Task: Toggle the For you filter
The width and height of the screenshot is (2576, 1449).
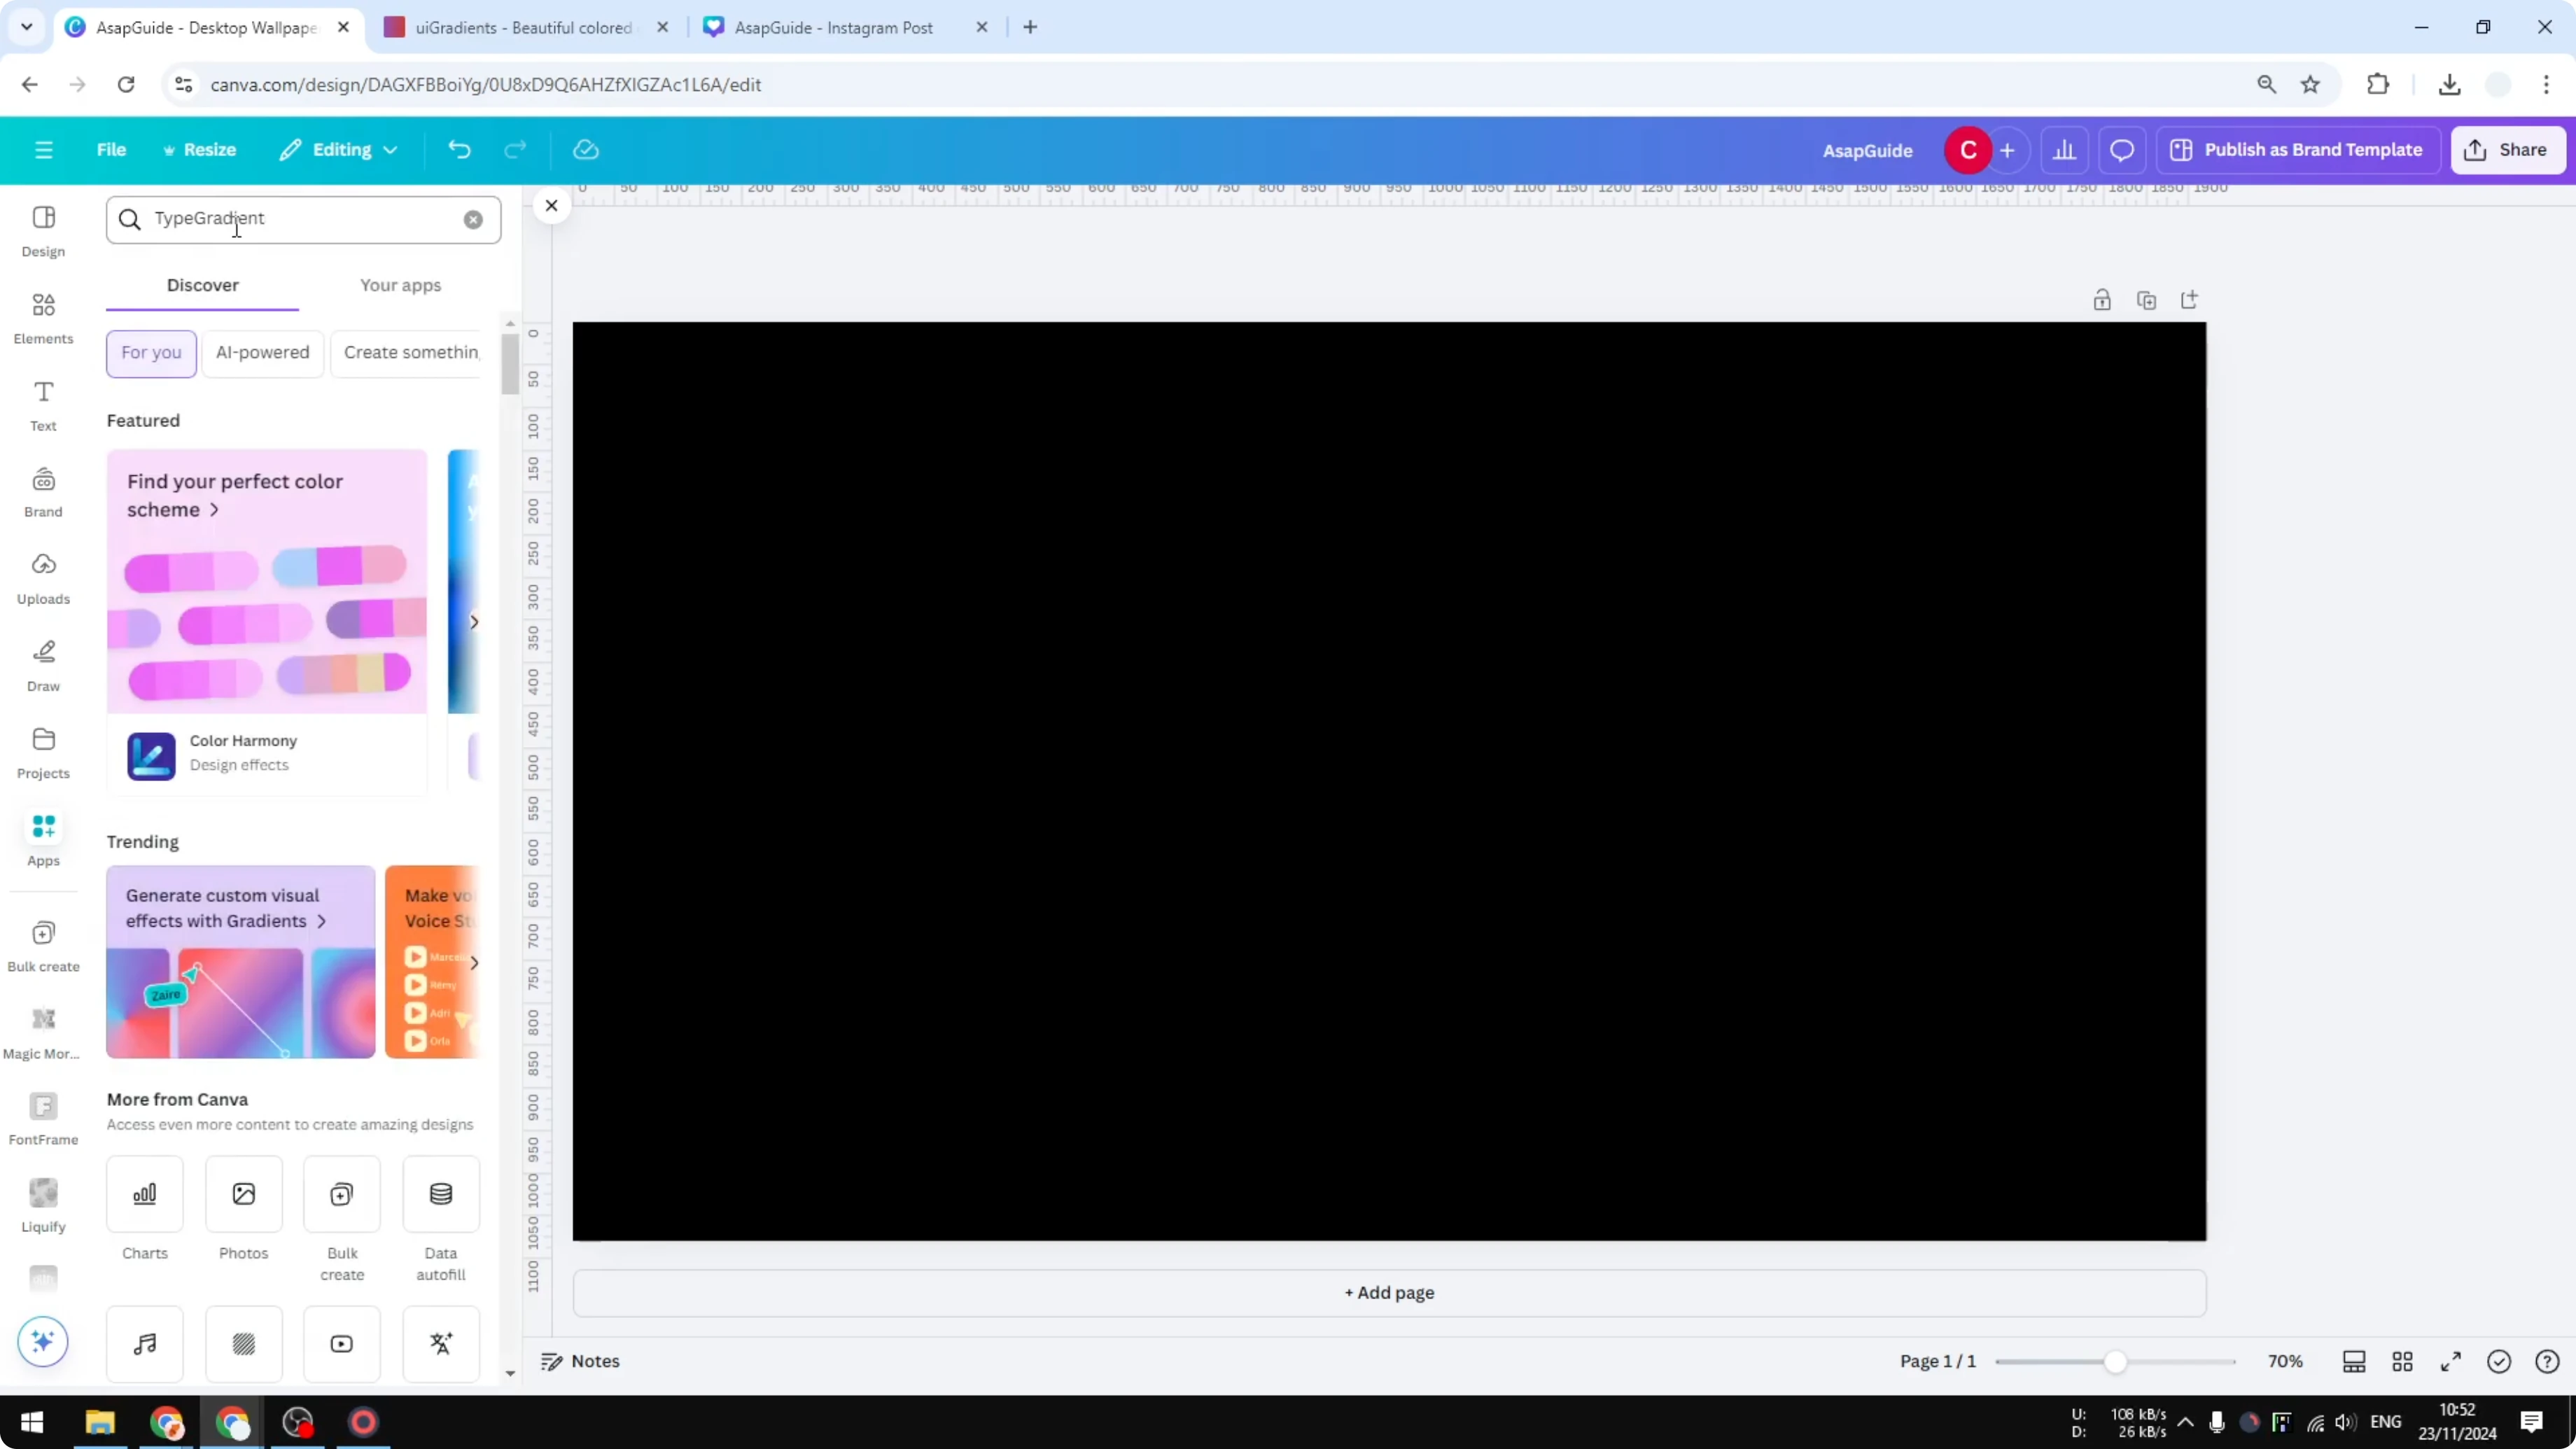Action: [151, 353]
